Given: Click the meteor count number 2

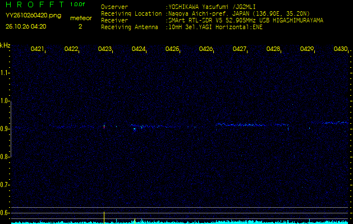Looking at the screenshot, I should [80, 26].
